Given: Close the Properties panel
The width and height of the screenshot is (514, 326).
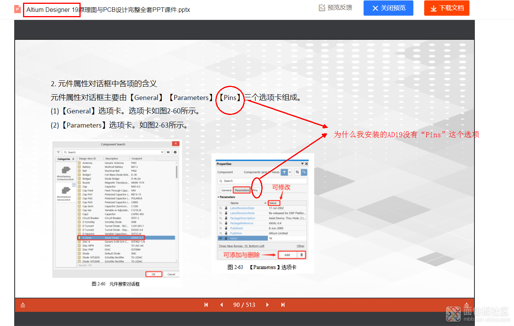Looking at the screenshot, I should (x=306, y=164).
